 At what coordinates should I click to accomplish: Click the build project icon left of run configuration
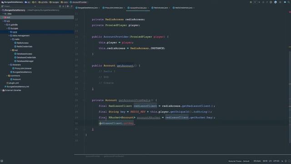pyautogui.click(x=251, y=2)
